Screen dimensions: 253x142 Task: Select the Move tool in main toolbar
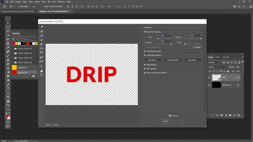tap(8, 23)
